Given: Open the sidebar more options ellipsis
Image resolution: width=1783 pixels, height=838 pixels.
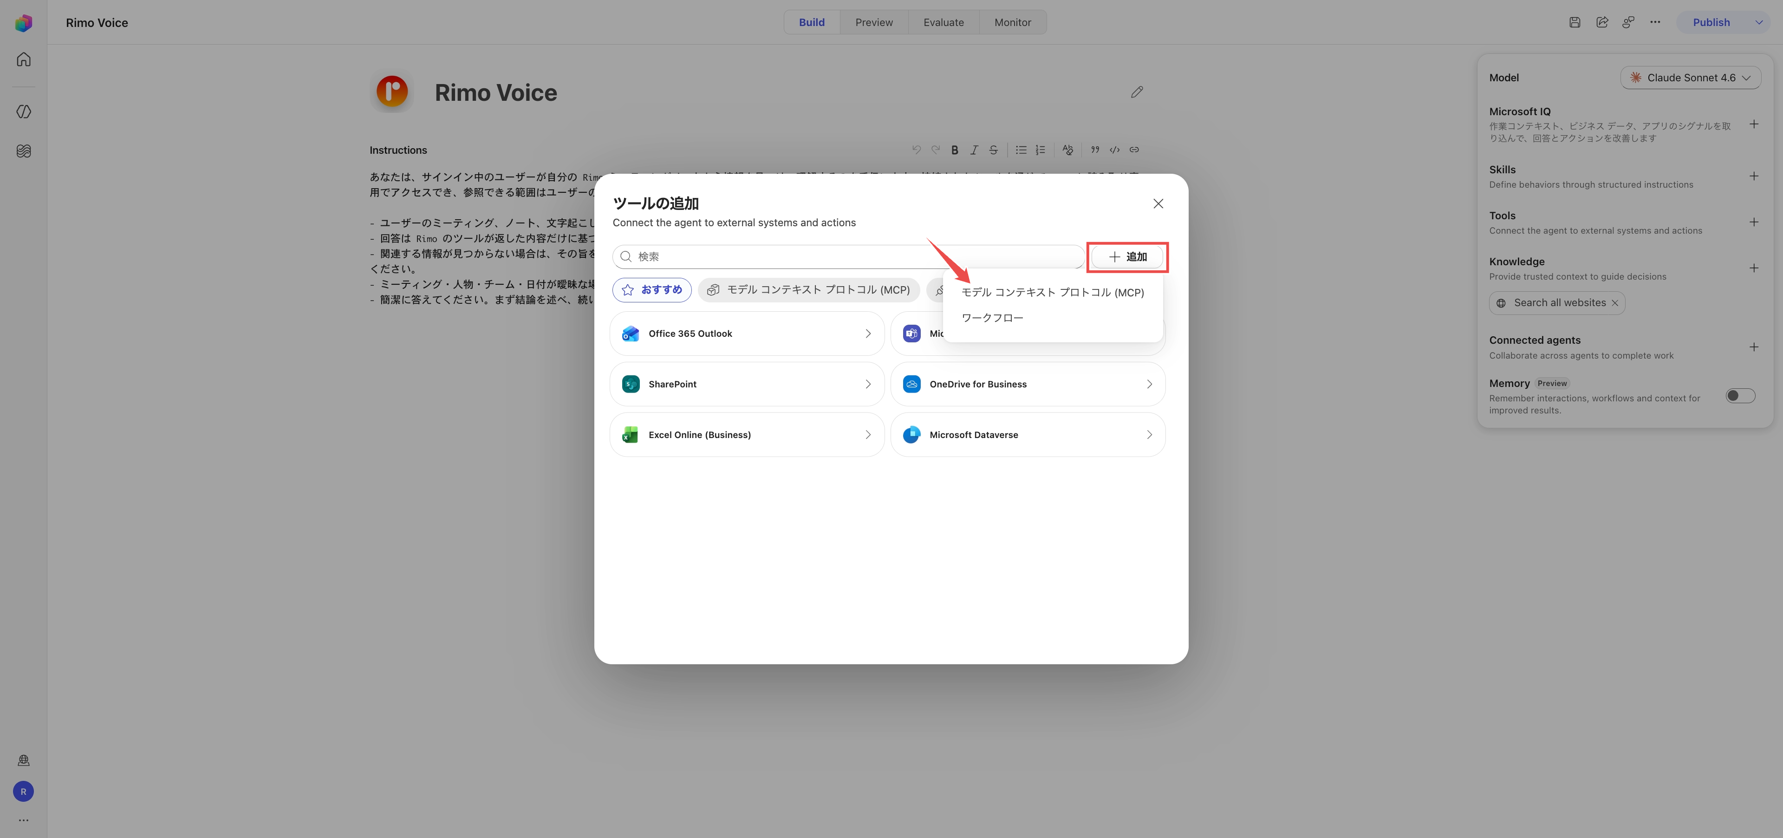Looking at the screenshot, I should (24, 820).
